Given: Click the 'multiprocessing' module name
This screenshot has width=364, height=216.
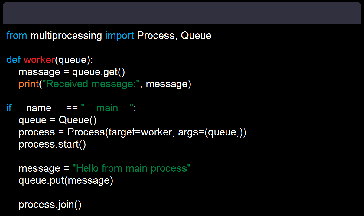Looking at the screenshot, I should pyautogui.click(x=66, y=36).
